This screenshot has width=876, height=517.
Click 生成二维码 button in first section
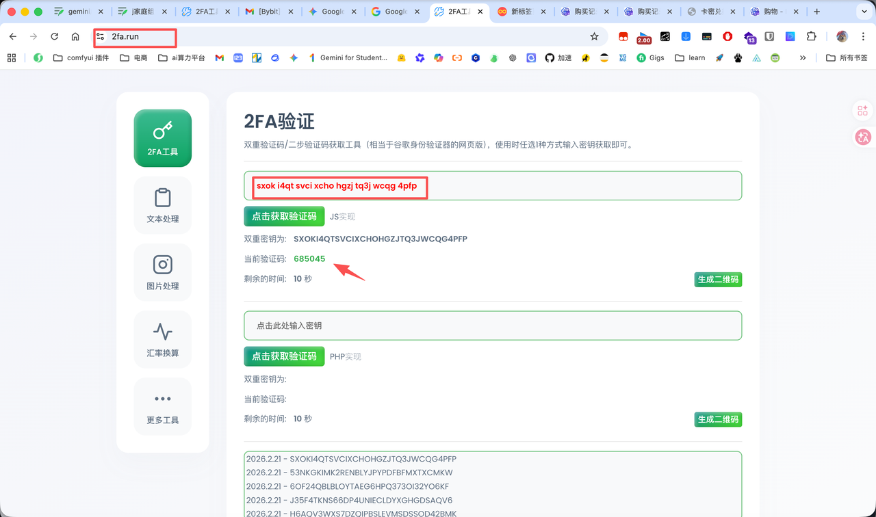[718, 279]
